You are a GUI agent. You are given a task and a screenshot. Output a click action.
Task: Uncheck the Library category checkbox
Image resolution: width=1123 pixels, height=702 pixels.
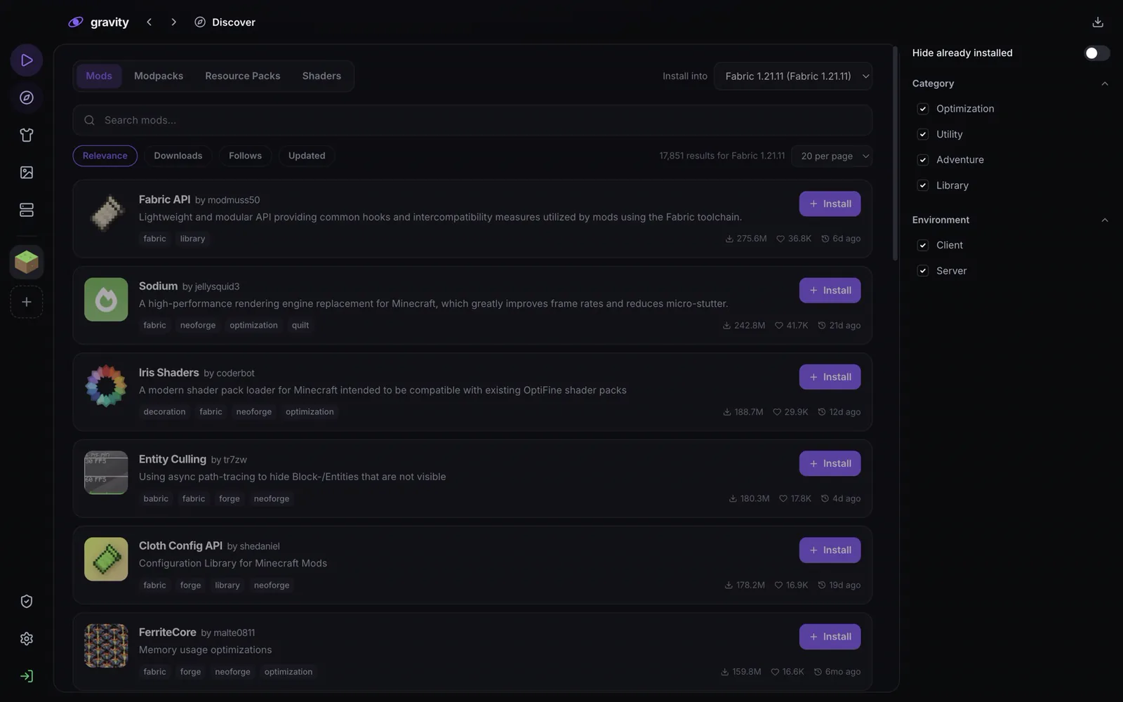coord(923,185)
